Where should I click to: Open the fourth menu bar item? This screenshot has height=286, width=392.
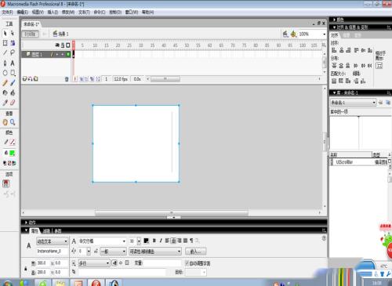point(53,12)
